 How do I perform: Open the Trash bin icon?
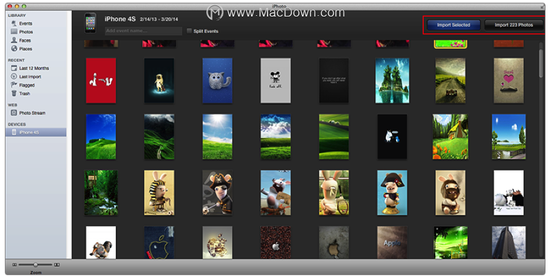coord(14,94)
